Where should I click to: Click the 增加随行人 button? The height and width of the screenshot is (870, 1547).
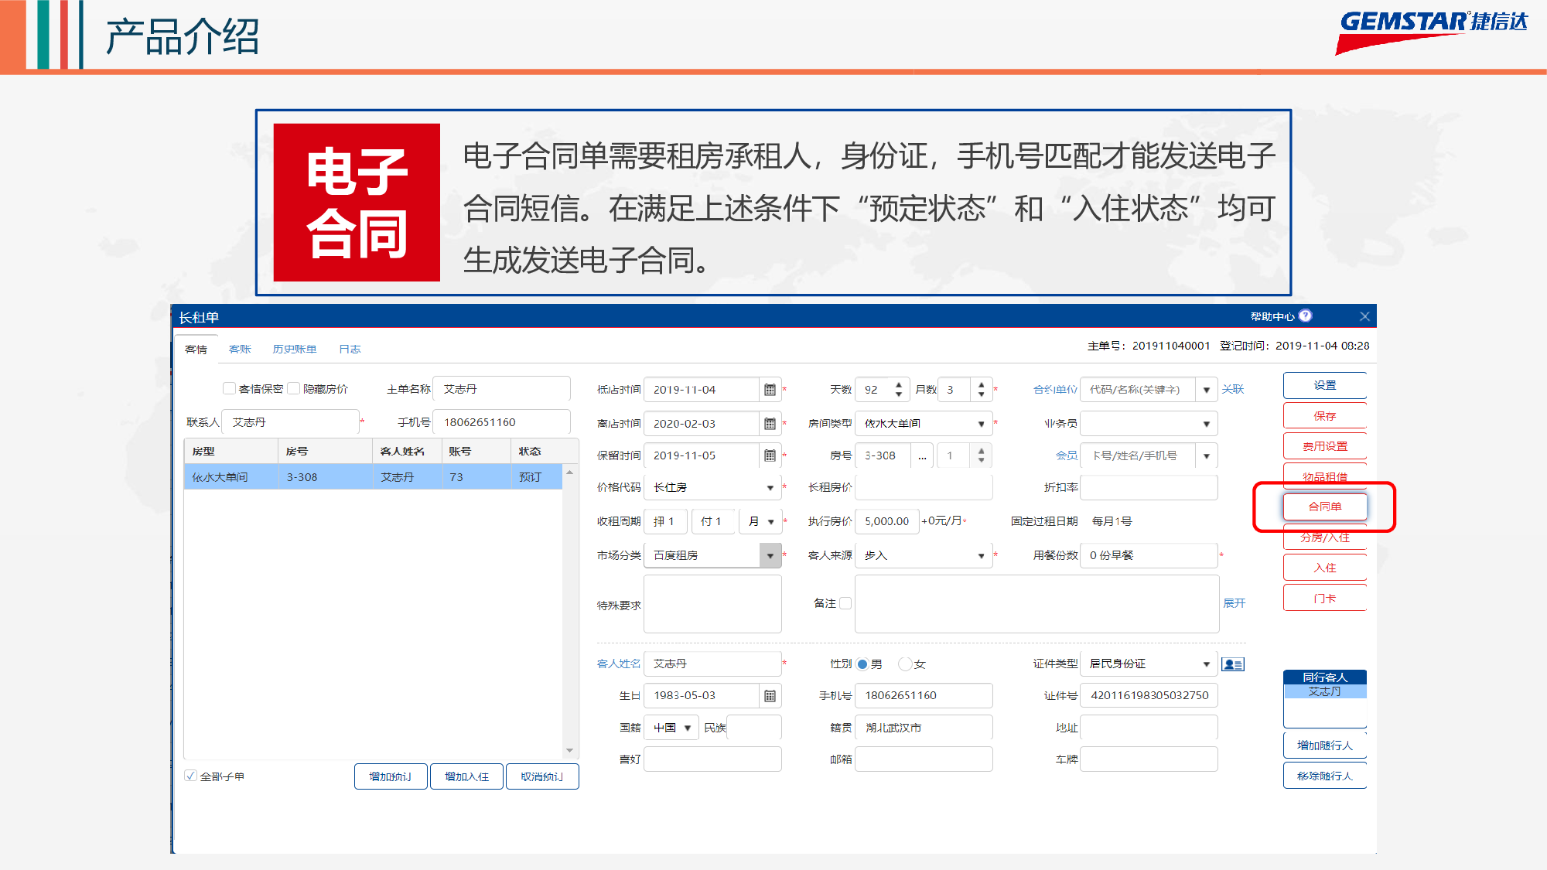[x=1325, y=745]
